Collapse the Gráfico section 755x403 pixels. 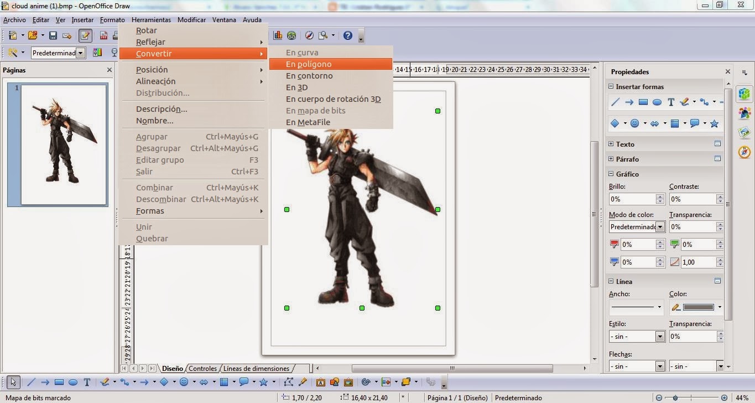click(611, 174)
